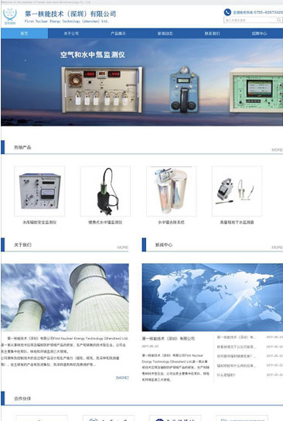The width and height of the screenshot is (283, 421).
Task: Click the world map news image
Action: pyautogui.click(x=213, y=297)
